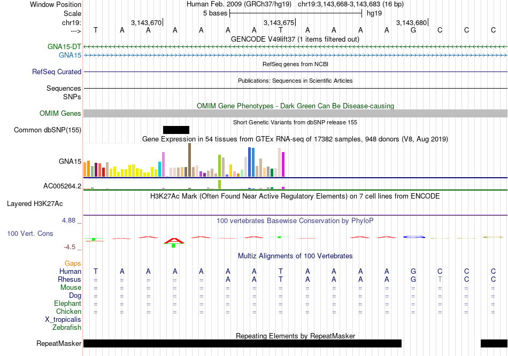The image size is (508, 356).
Task: Open the RefSeq Curated track label
Action: coord(57,72)
